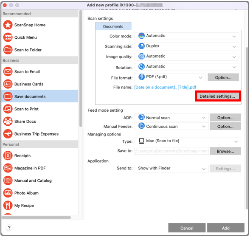
Task: Click the profile list horizontal scrollbar
Action: [x=36, y=217]
